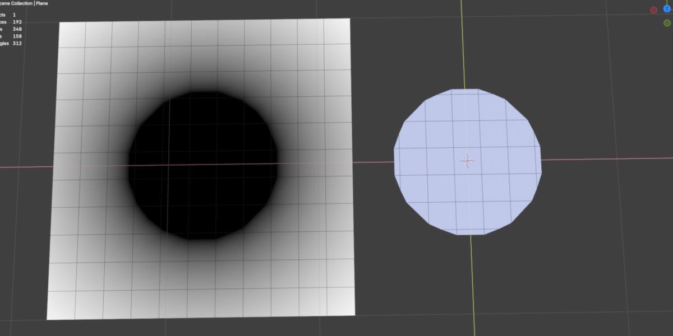Click the red X axis line between the two meshes
Screen dimensions: 673x336
374,162
